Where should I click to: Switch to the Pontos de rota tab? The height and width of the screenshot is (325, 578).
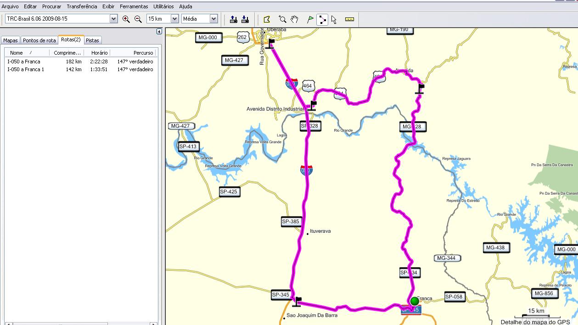tap(39, 40)
